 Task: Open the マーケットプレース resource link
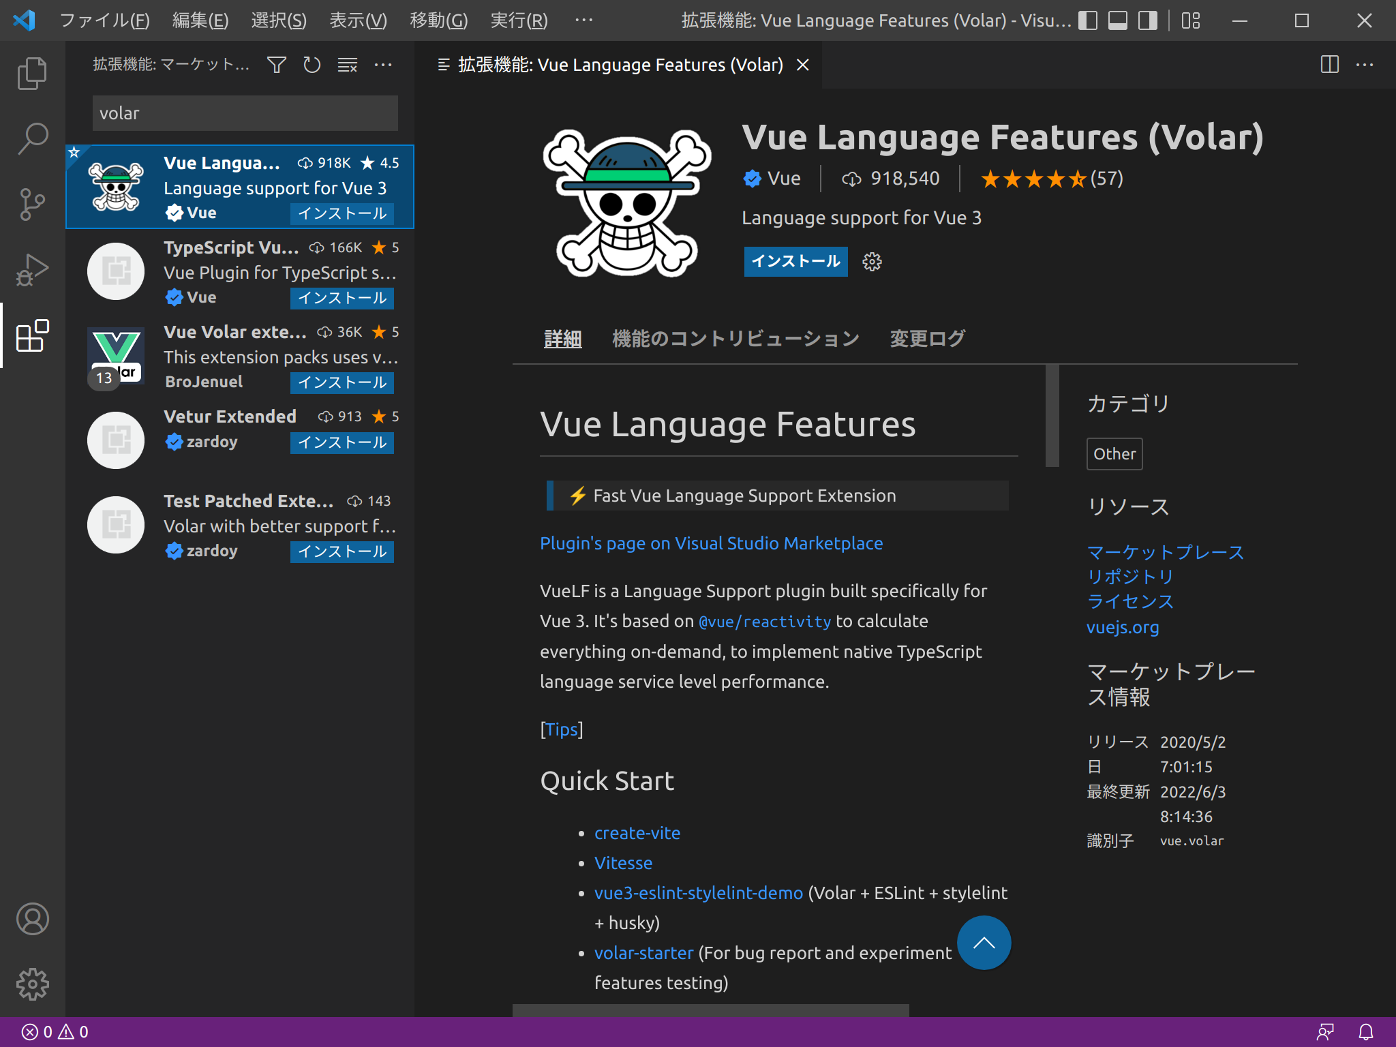coord(1165,552)
